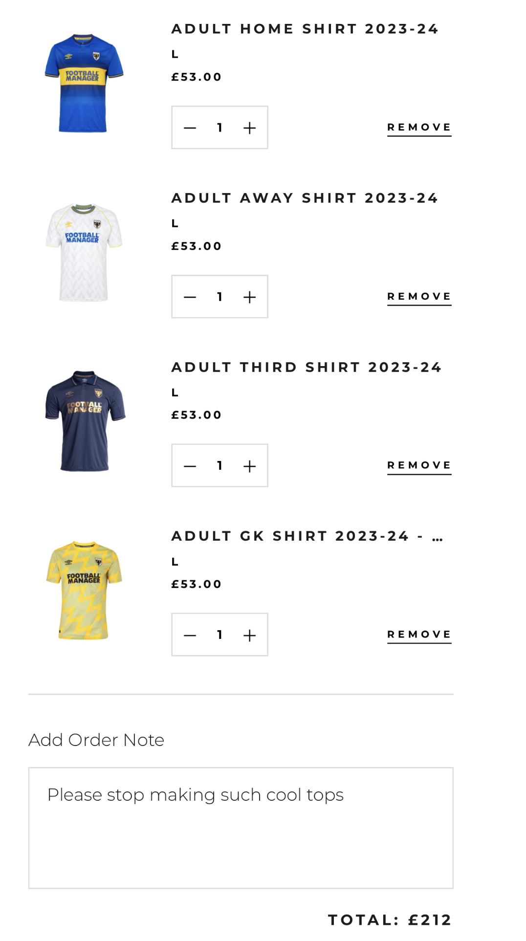Increase quantity of Adult GK Shirt
526x941 pixels.
tap(249, 635)
